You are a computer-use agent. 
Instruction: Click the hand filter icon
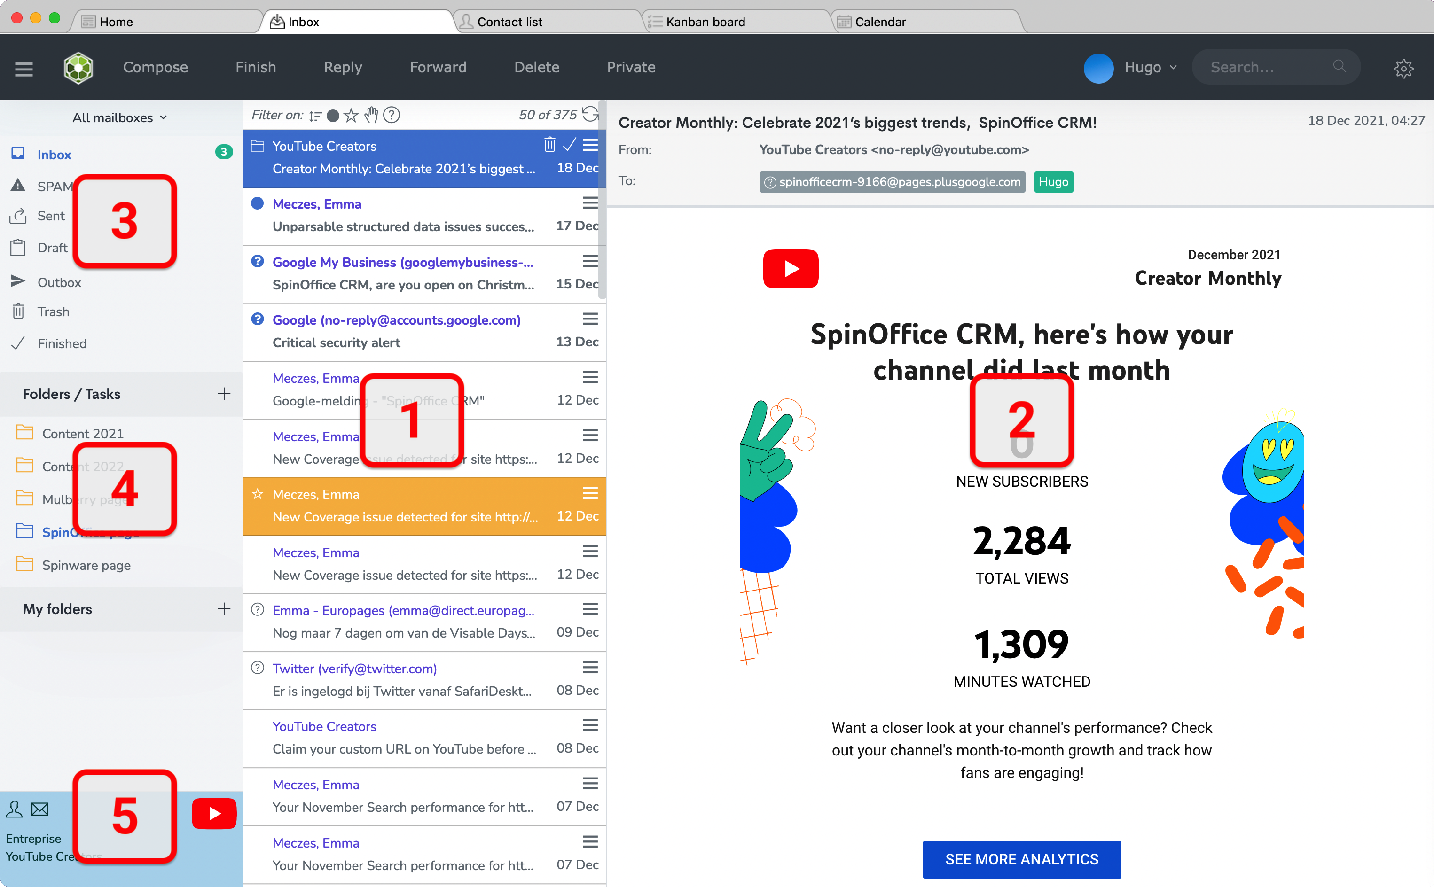(371, 115)
